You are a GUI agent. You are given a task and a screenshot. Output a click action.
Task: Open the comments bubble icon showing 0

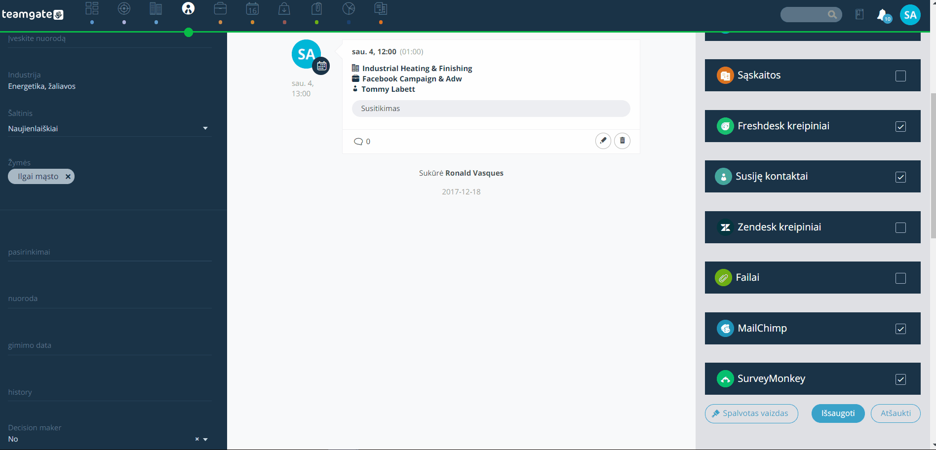pos(358,142)
